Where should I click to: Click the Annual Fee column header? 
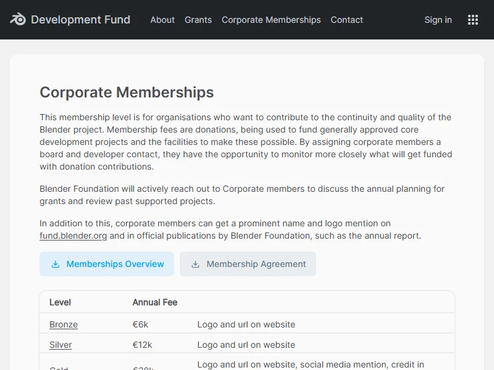(x=155, y=302)
